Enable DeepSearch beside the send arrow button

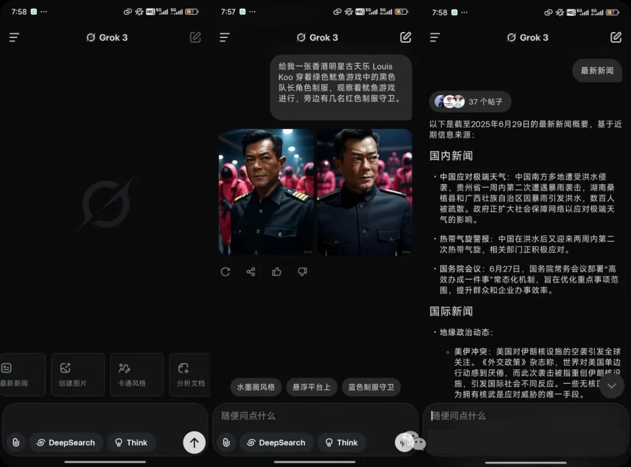(x=66, y=443)
